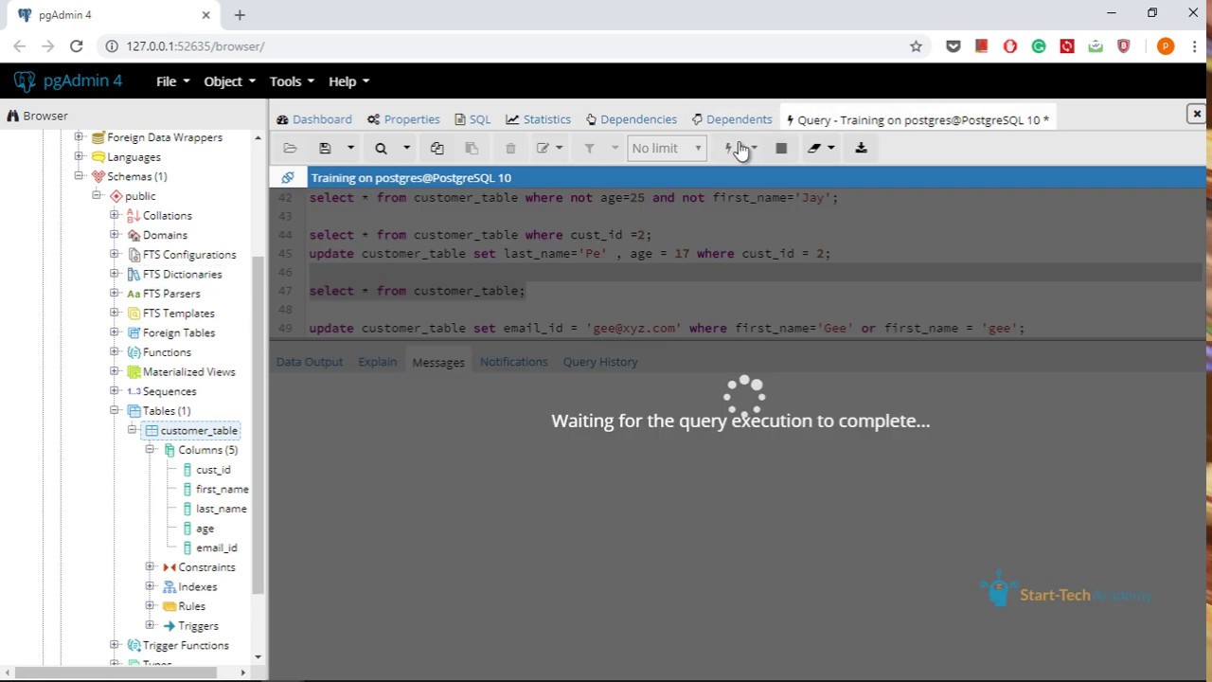Open the Data Output tab

coord(310,362)
